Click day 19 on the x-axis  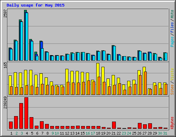[103, 133]
